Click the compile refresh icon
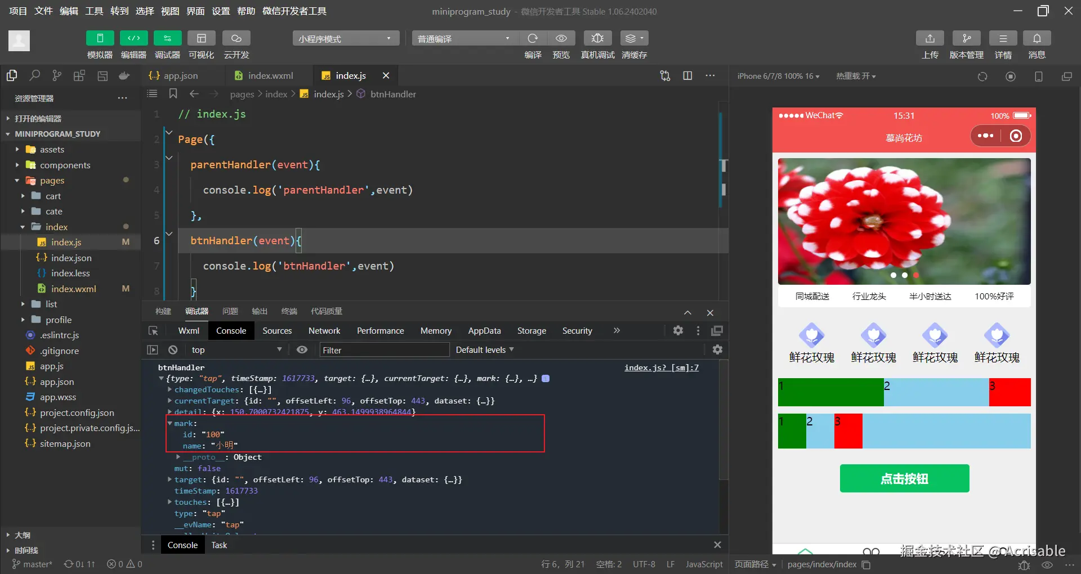1081x574 pixels. click(533, 38)
